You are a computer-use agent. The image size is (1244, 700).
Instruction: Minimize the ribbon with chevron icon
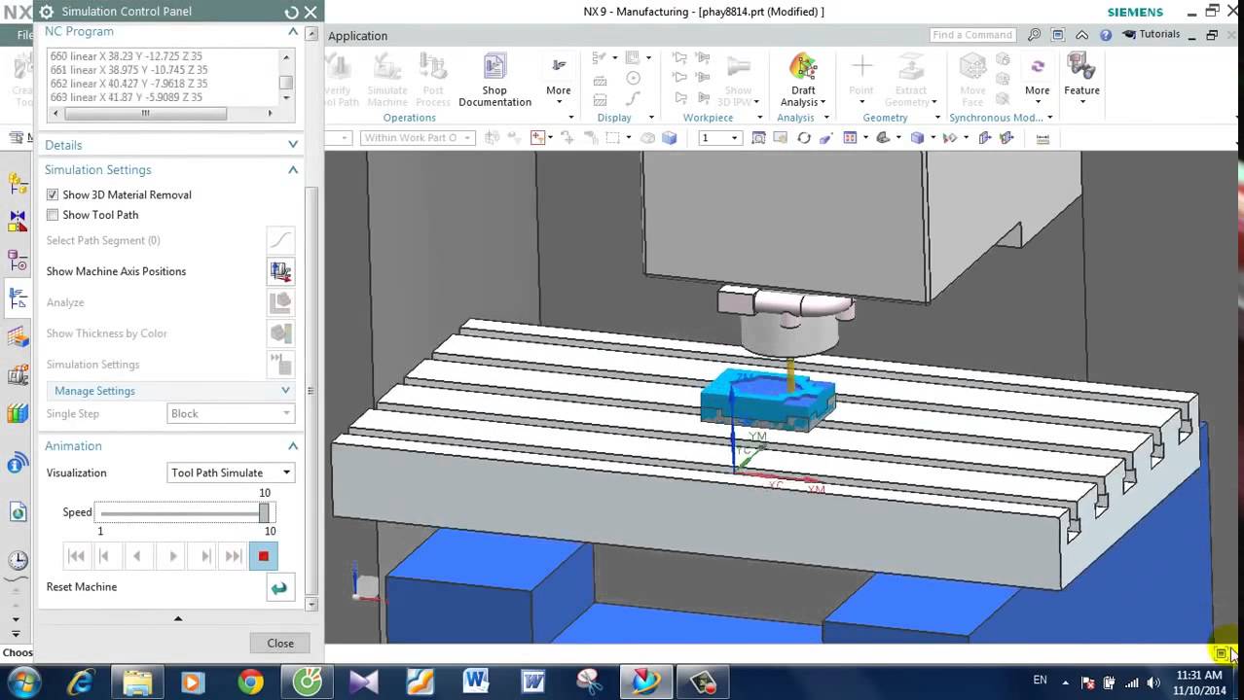(1081, 35)
